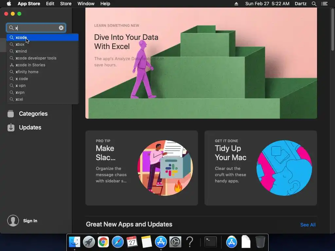
Task: Launch Launchpad from the Dock
Action: coord(89,242)
